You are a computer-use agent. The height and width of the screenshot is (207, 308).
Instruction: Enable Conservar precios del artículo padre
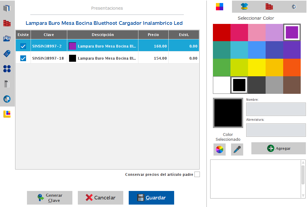(197, 174)
